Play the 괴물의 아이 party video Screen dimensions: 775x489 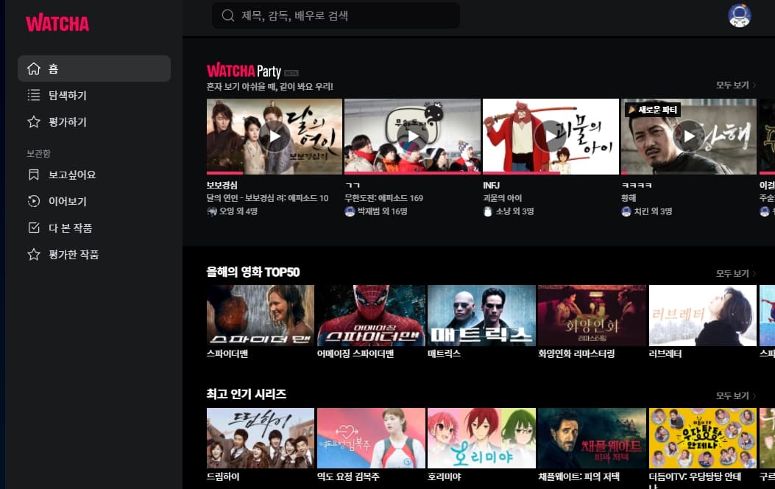click(x=551, y=136)
